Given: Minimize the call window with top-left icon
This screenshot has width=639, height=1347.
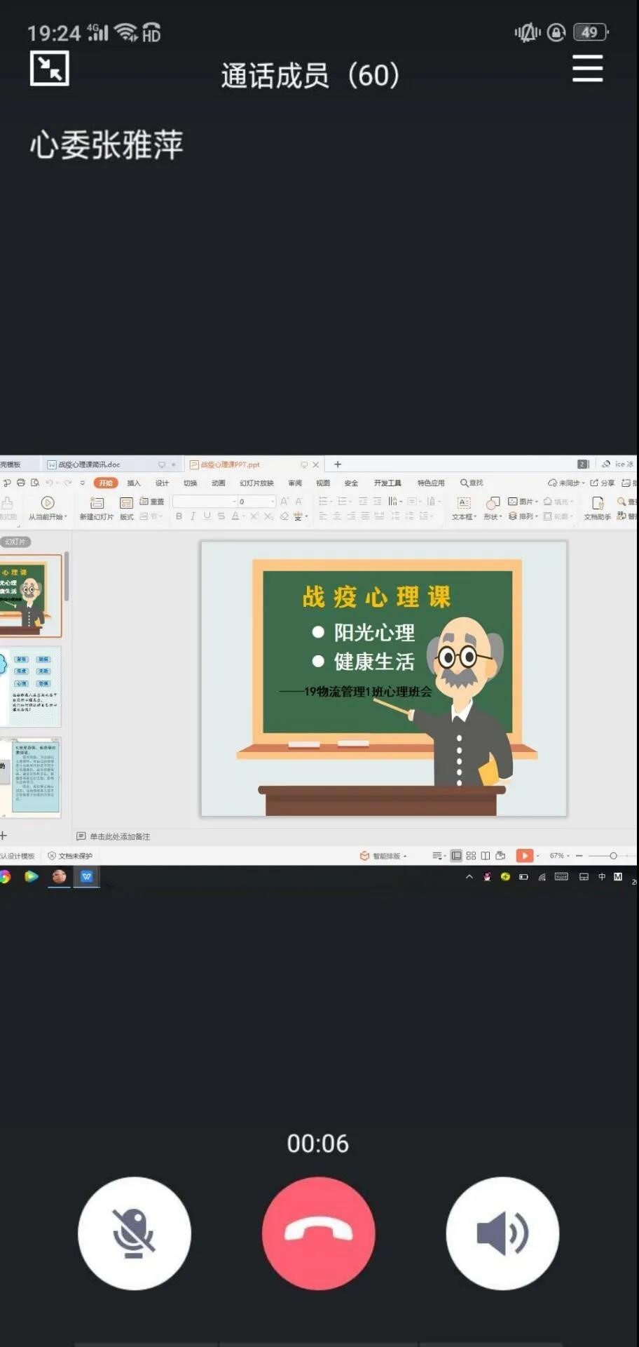Looking at the screenshot, I should coord(50,69).
